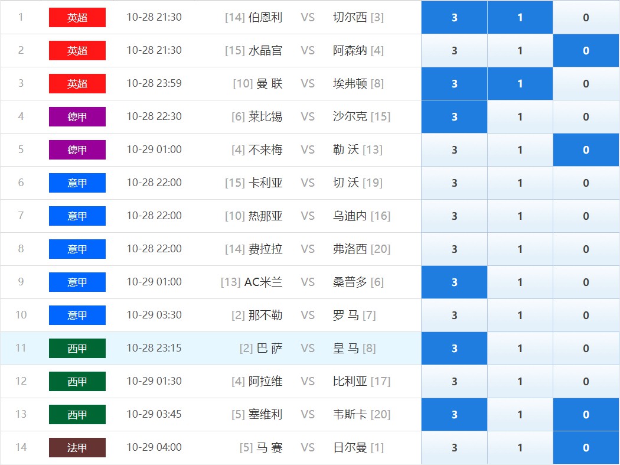Select 0 for 巴萨 vs 皇马
Viewport: 620px width, 465px height.
pos(586,348)
